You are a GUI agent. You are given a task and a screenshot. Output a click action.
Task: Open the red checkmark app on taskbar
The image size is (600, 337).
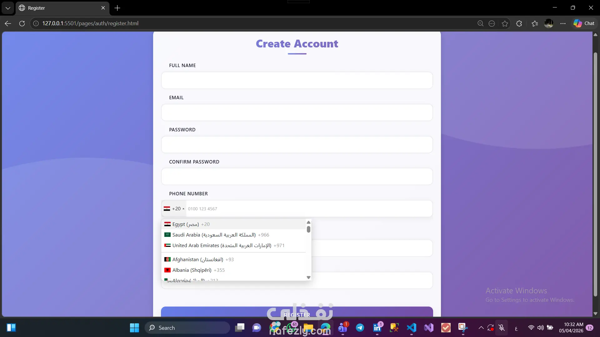(x=446, y=328)
